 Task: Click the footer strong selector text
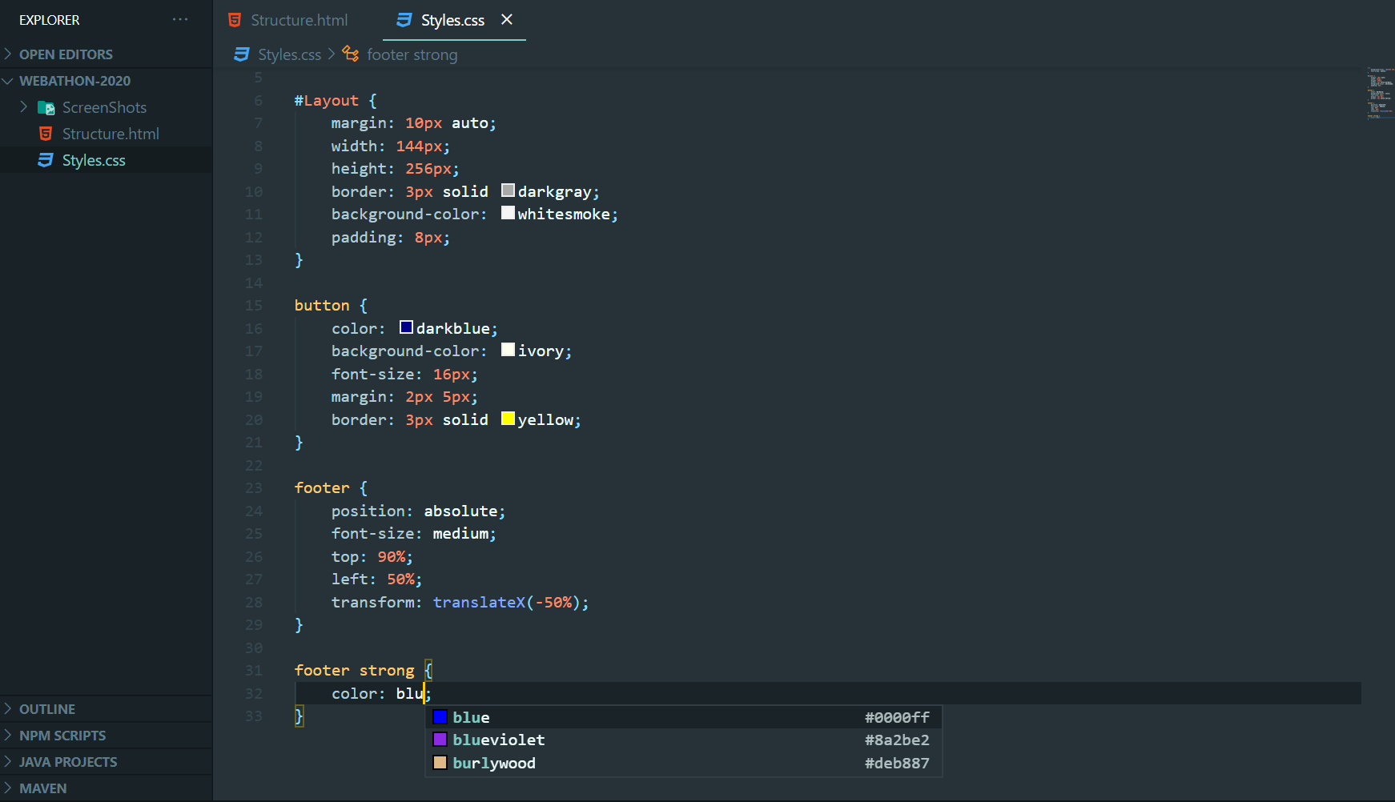[355, 670]
